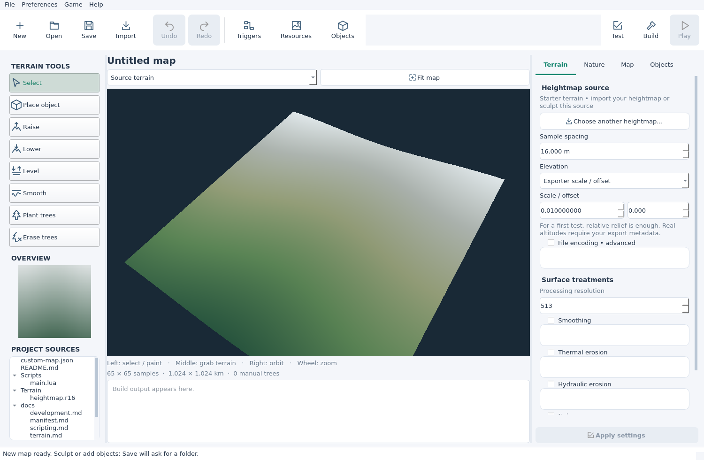Viewport: 704px width, 460px height.
Task: Collapse the Scripts folder in project sources
Action: 15,376
